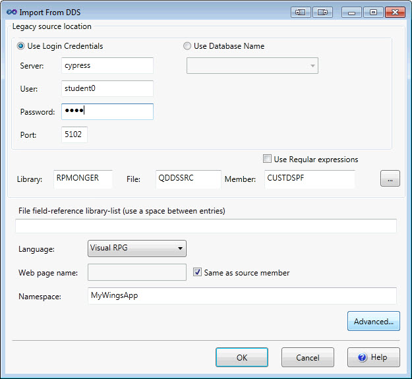The width and height of the screenshot is (412, 379).
Task: Maximize the Import From DDS dialog
Action: [x=373, y=13]
